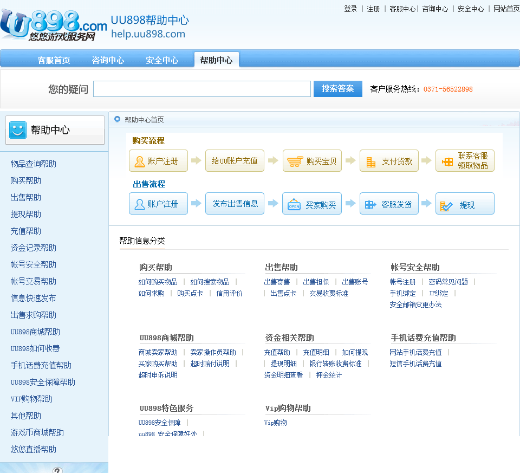Click the 超时赔付说明 link

coord(210,364)
